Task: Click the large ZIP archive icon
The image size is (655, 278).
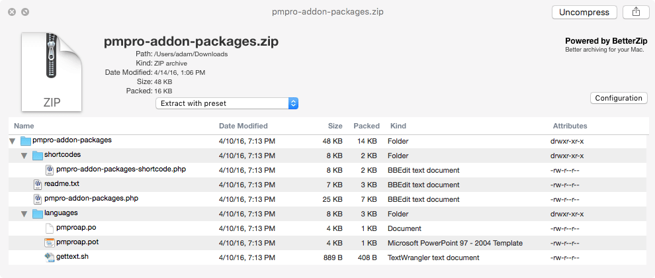Action: coord(52,71)
